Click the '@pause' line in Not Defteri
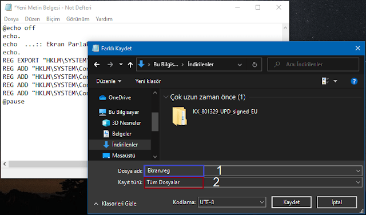The height and width of the screenshot is (215, 366). pos(14,102)
